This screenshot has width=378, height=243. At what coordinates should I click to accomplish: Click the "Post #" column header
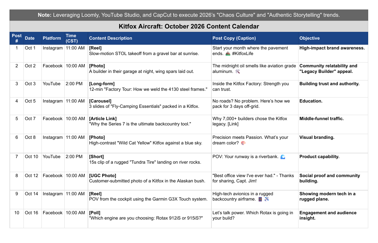click(x=17, y=38)
